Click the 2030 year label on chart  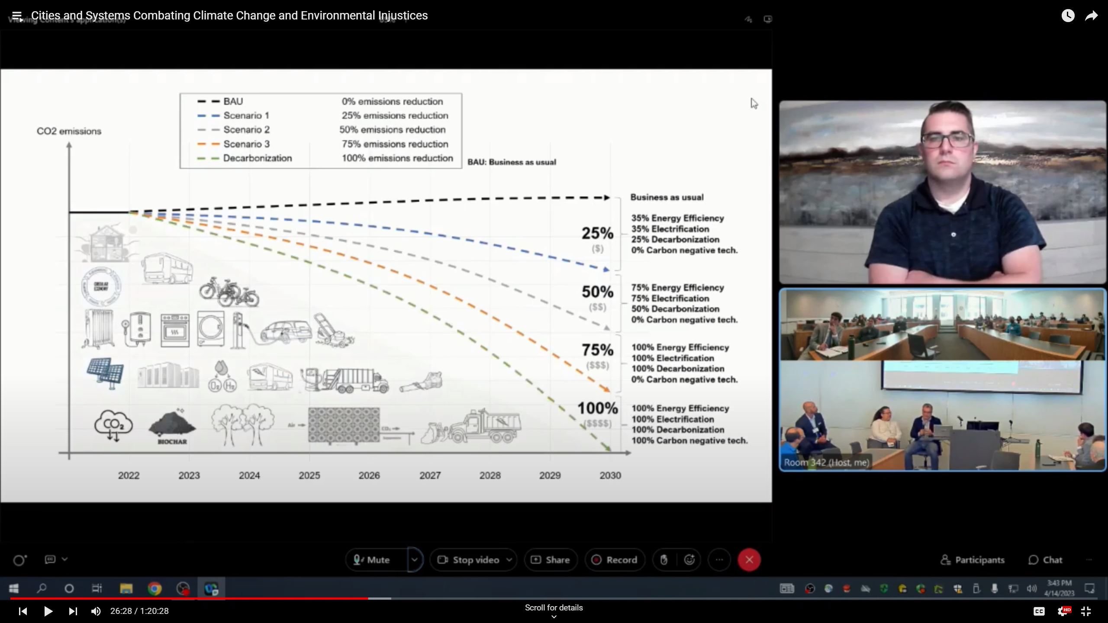point(610,475)
